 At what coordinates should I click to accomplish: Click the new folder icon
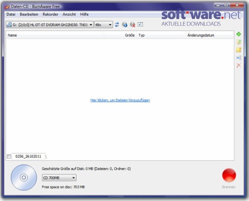tap(239, 50)
